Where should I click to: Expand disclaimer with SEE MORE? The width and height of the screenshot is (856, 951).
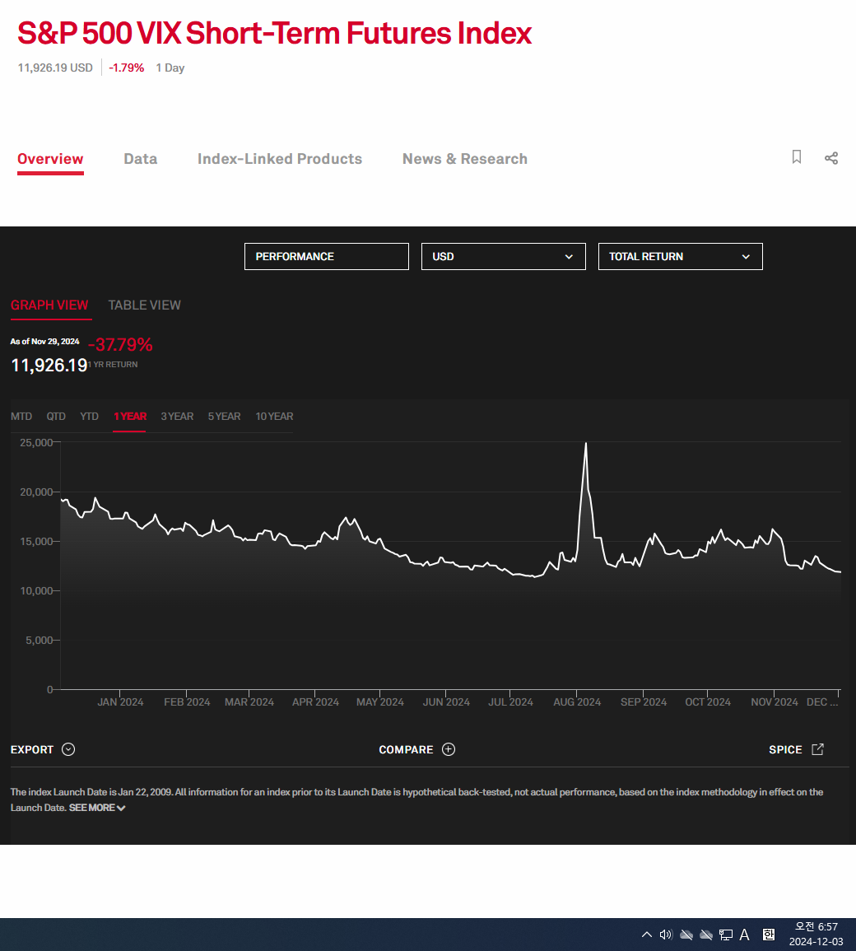click(x=97, y=808)
